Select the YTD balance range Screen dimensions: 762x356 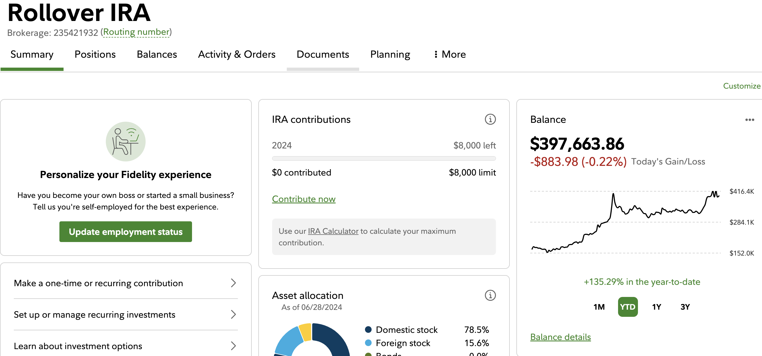[x=628, y=307]
